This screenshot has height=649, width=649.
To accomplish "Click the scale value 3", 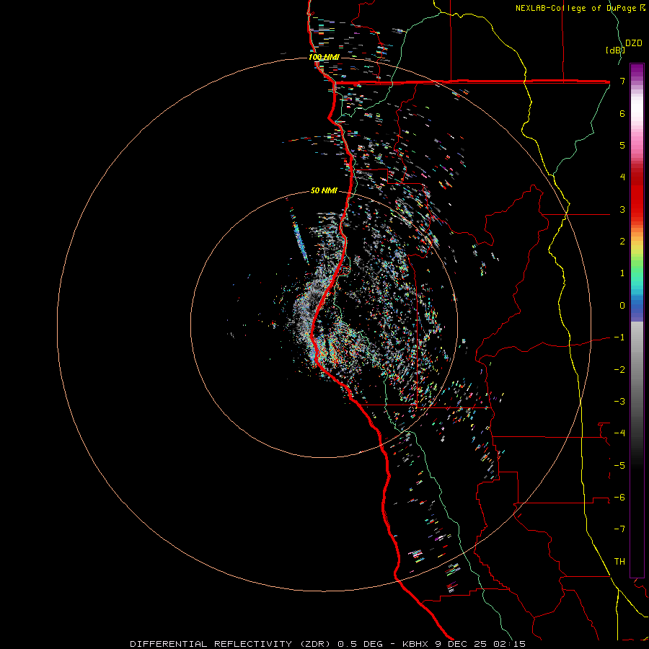I will click(x=622, y=209).
